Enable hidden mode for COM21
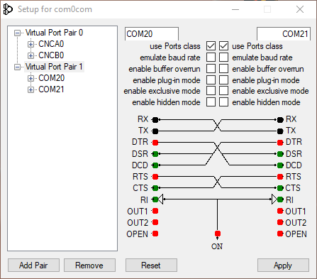The image size is (317, 279). (223, 102)
